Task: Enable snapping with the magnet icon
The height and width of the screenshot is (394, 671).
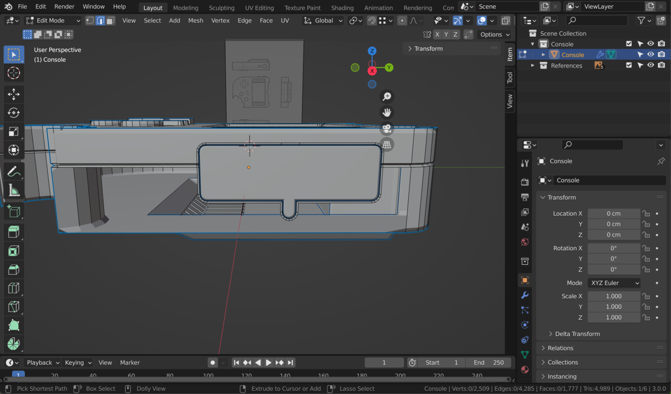Action: [x=371, y=20]
